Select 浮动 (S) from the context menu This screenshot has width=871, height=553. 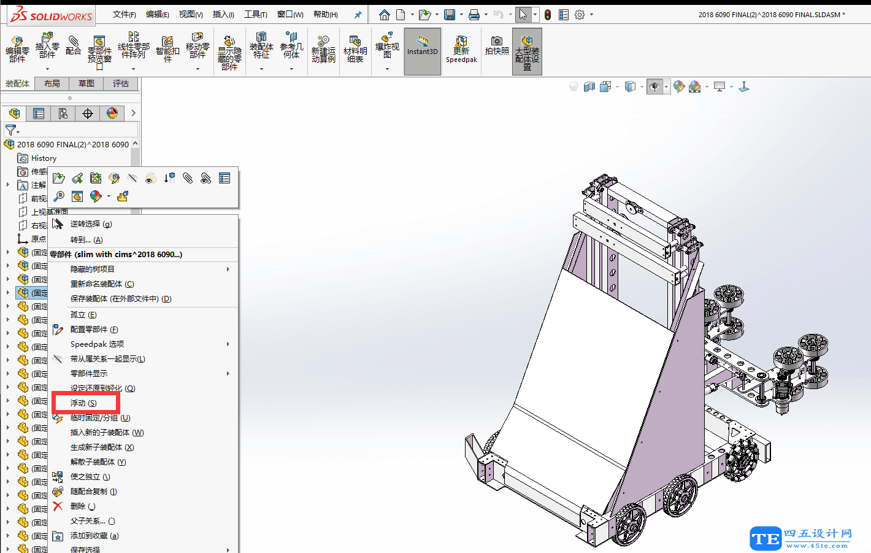click(x=83, y=403)
